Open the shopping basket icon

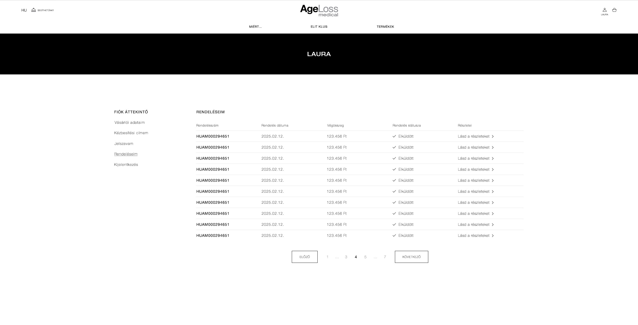tap(614, 10)
